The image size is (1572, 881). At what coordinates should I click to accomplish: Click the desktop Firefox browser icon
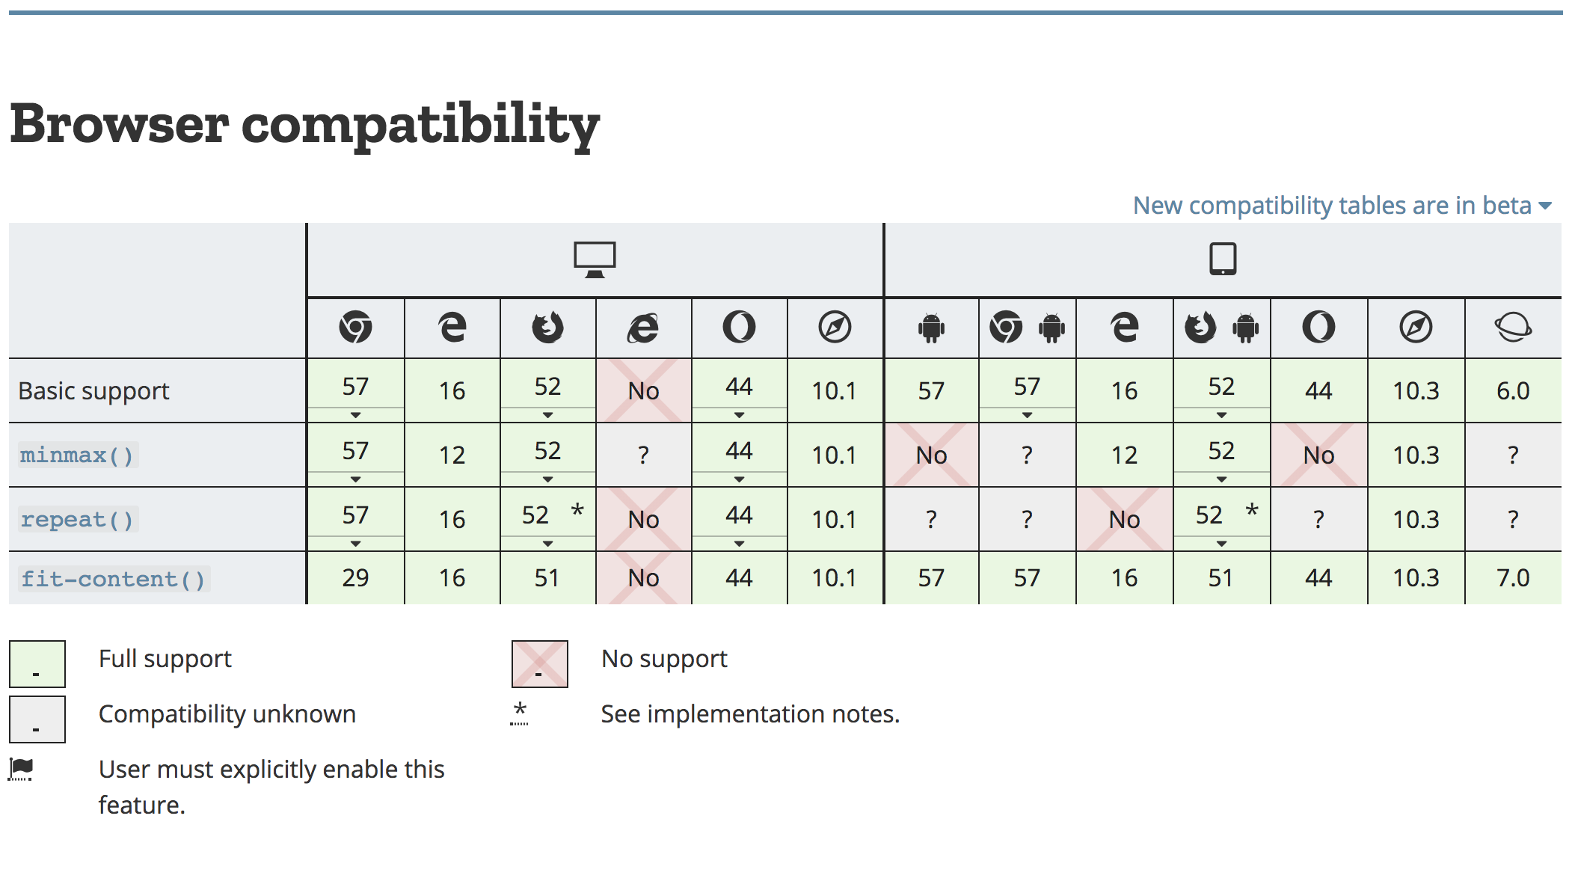tap(547, 328)
